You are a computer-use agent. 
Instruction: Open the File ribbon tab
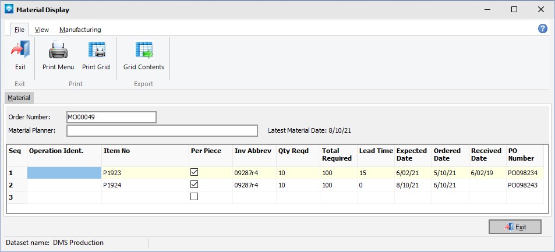(19, 30)
